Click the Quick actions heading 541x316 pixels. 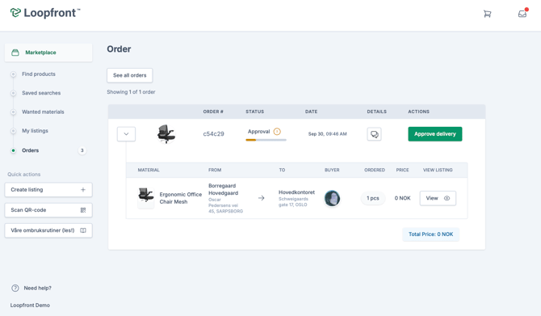[x=24, y=175]
